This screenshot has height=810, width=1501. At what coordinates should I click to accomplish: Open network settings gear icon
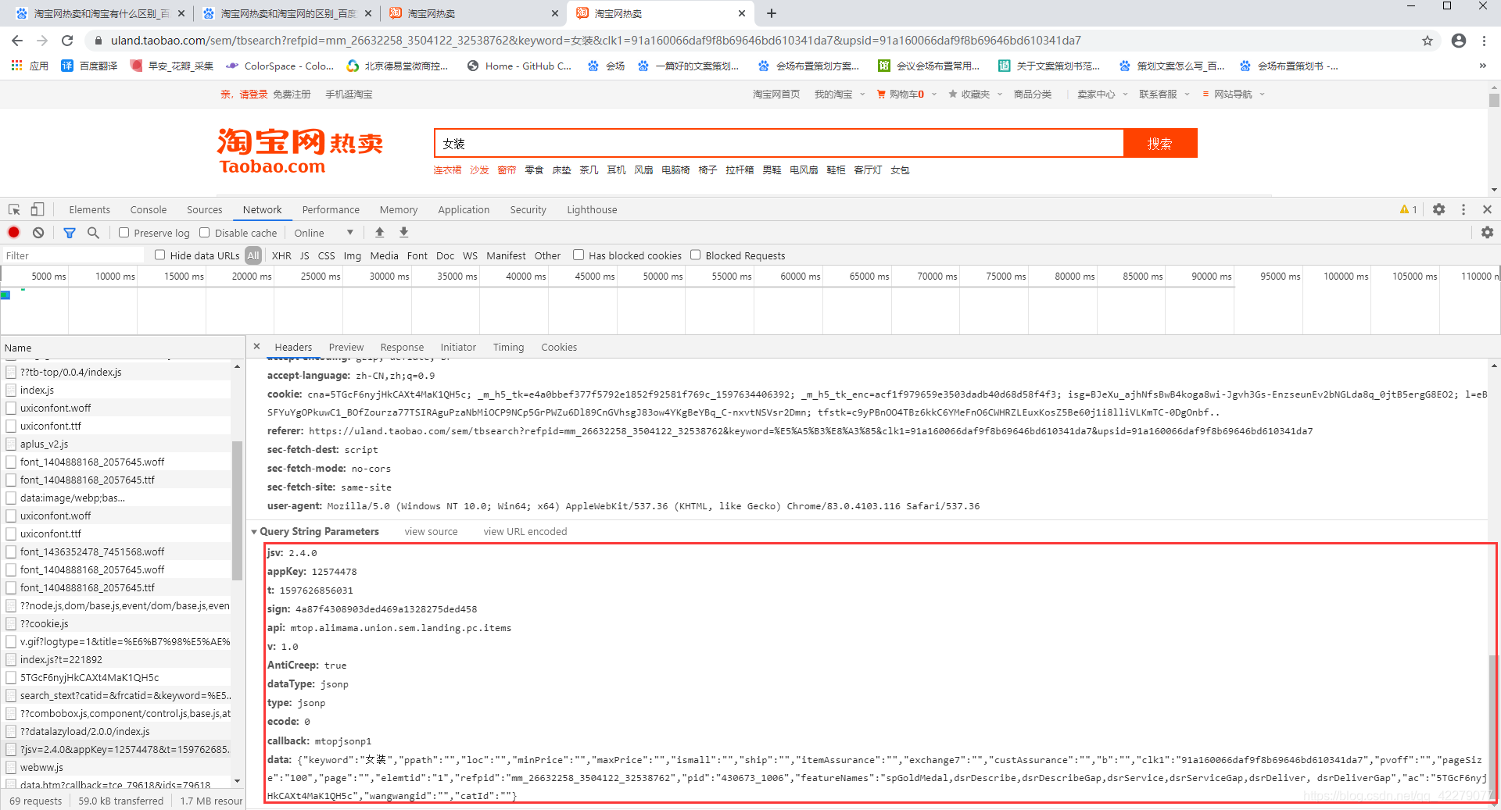[1487, 232]
